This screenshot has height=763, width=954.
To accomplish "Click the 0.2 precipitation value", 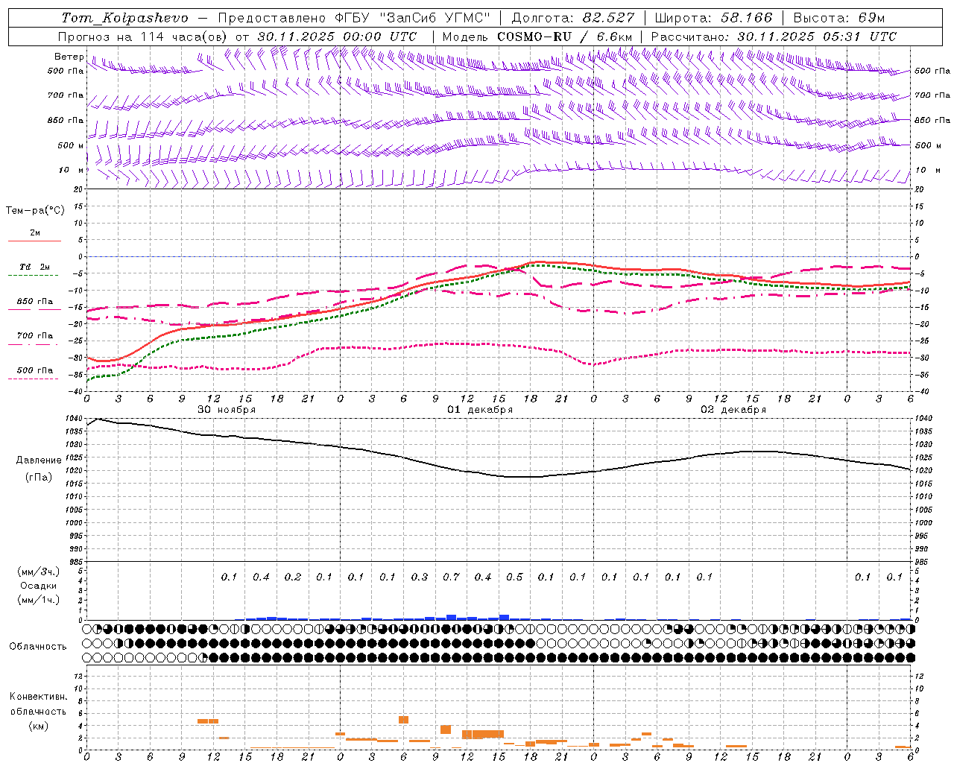I will click(293, 577).
